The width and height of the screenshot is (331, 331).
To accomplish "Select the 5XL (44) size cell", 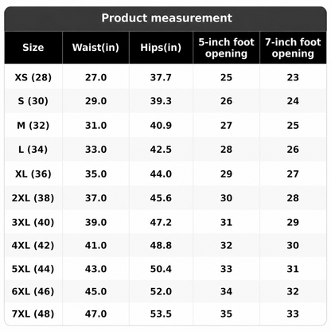I will click(33, 269).
